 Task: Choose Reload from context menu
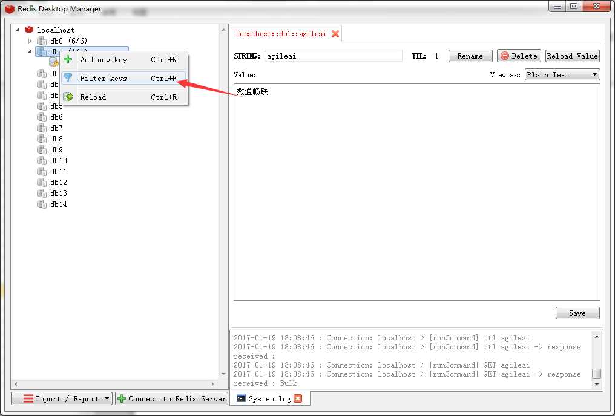[124, 97]
